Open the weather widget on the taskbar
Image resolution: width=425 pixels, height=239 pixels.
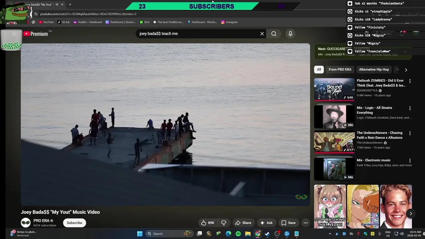point(23,234)
